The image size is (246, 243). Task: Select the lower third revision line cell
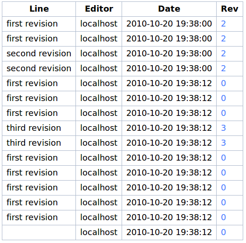click(x=39, y=143)
